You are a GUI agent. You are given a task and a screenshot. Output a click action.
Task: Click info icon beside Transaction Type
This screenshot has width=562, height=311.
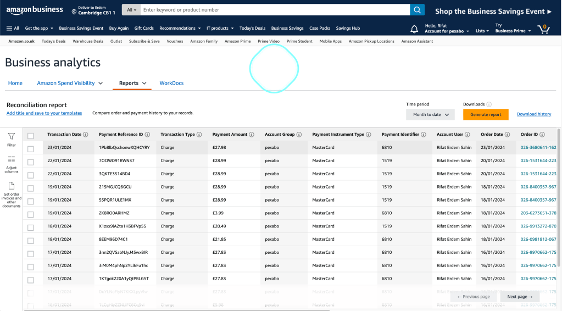(199, 135)
